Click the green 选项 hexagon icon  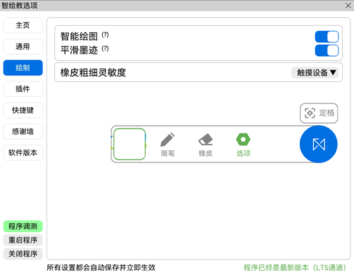243,140
